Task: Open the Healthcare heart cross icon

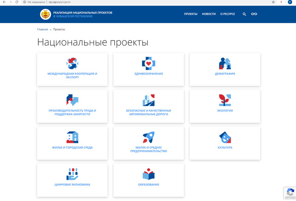Action: pos(148,63)
